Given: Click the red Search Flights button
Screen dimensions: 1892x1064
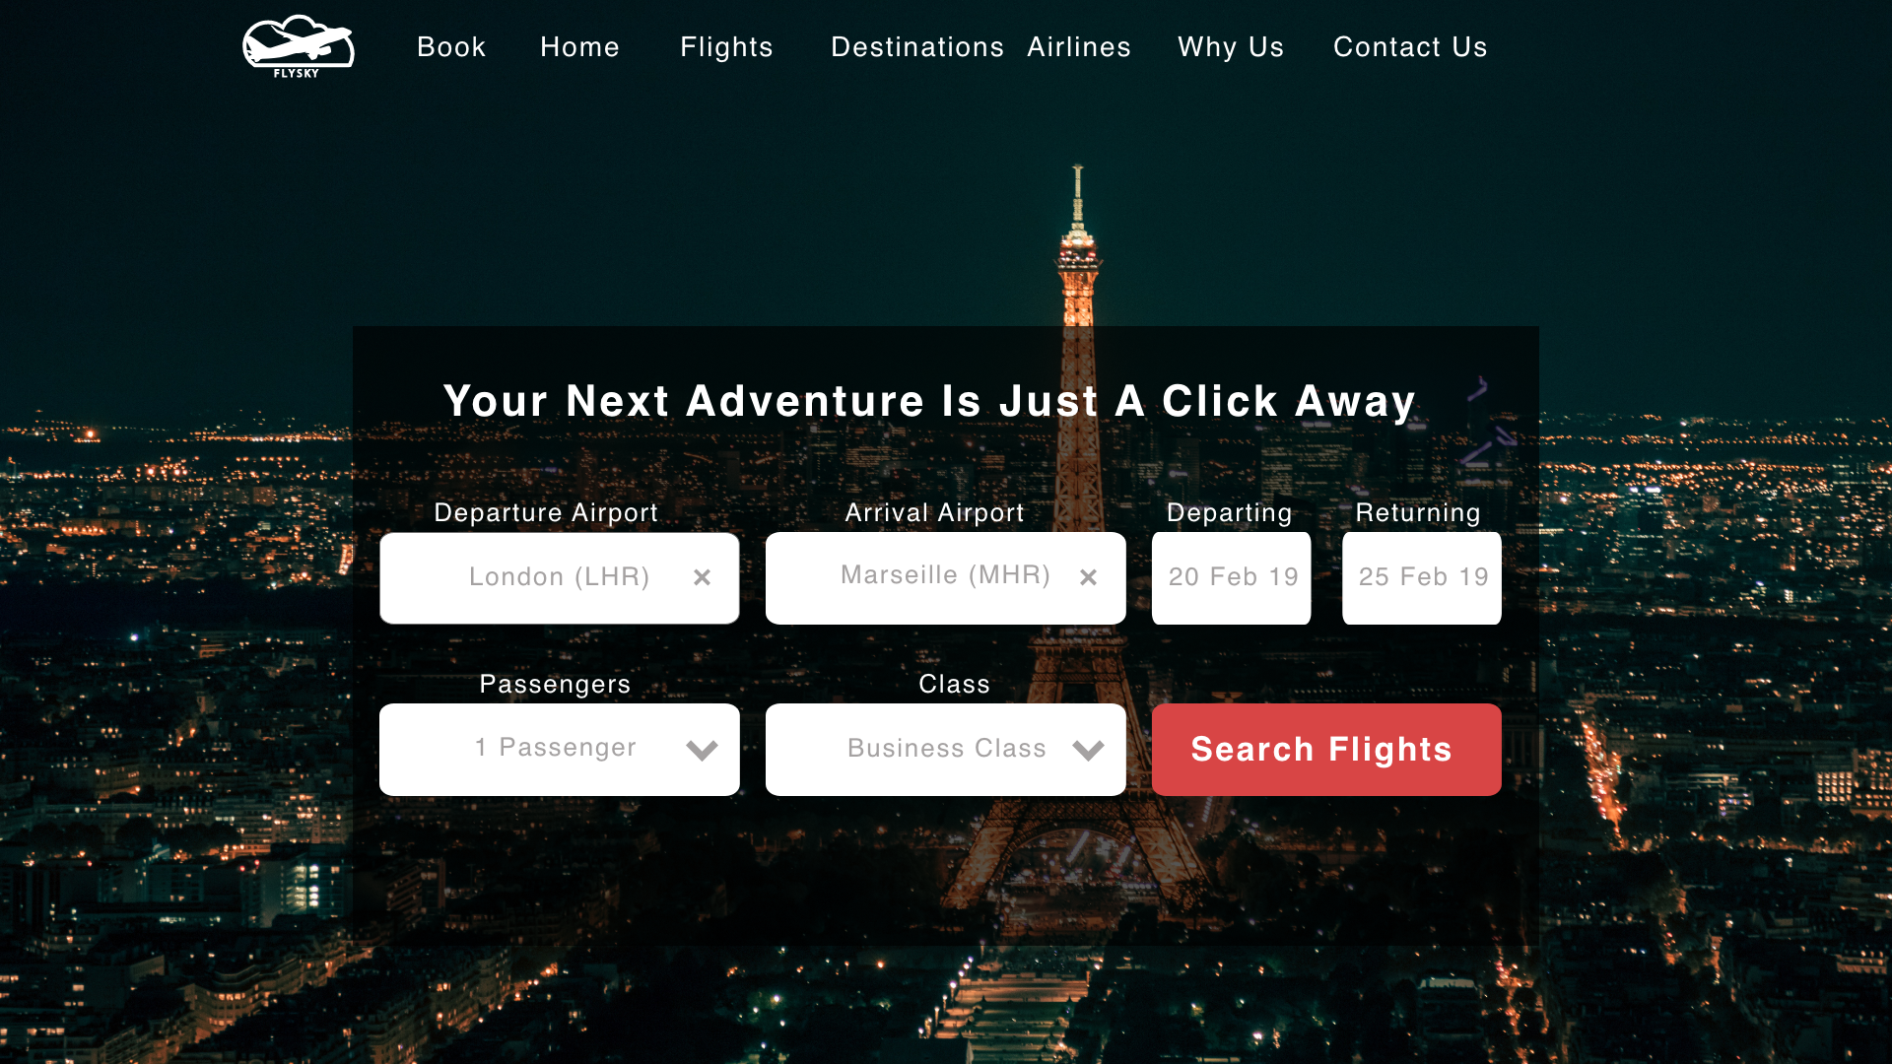Looking at the screenshot, I should click(1326, 750).
